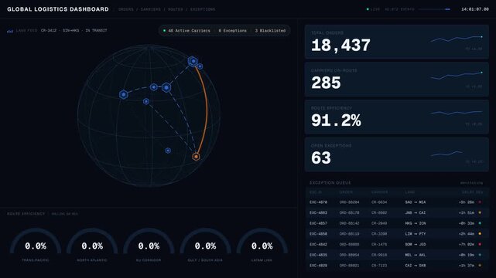Click the 6 Exceptions filter pill
The height and width of the screenshot is (278, 496).
(x=232, y=31)
